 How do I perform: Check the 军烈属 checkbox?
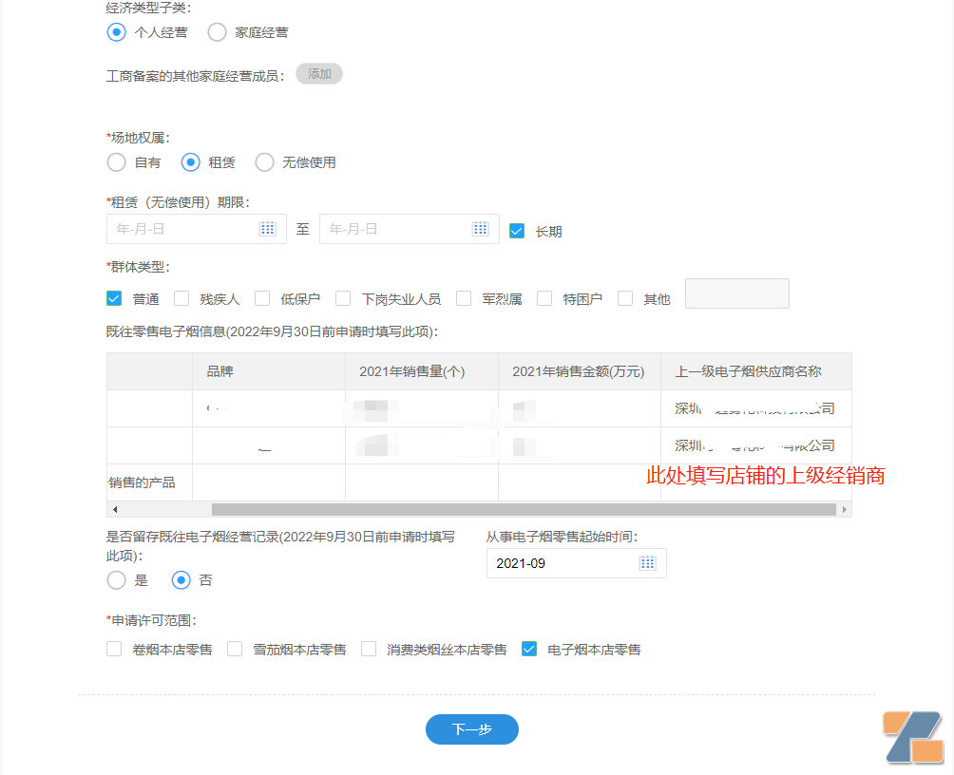click(463, 297)
